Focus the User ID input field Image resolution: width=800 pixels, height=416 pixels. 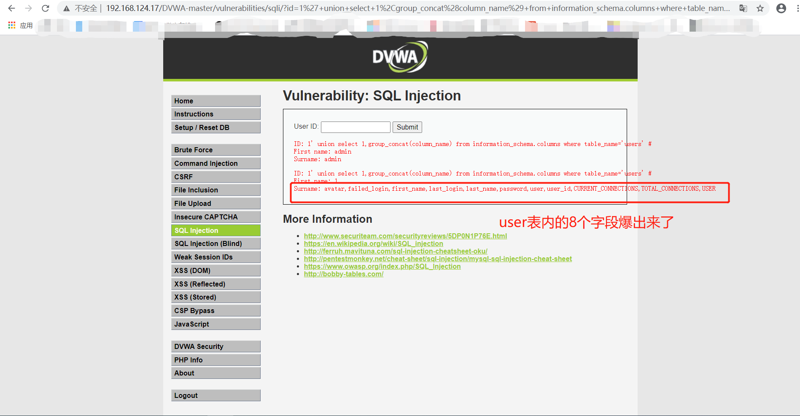[356, 127]
